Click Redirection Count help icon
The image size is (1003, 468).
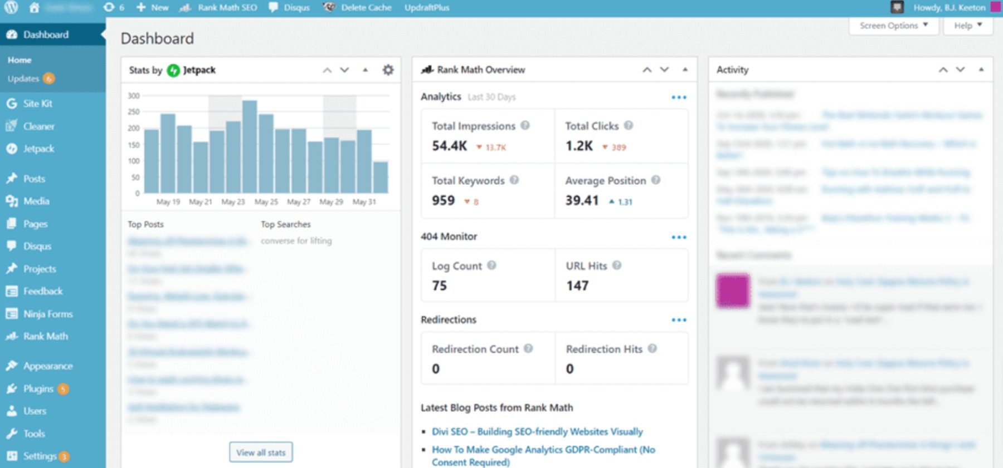(x=528, y=348)
